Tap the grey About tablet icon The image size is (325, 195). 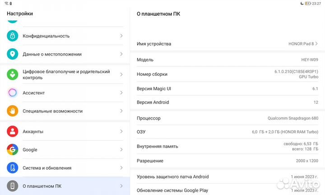pos(13,186)
